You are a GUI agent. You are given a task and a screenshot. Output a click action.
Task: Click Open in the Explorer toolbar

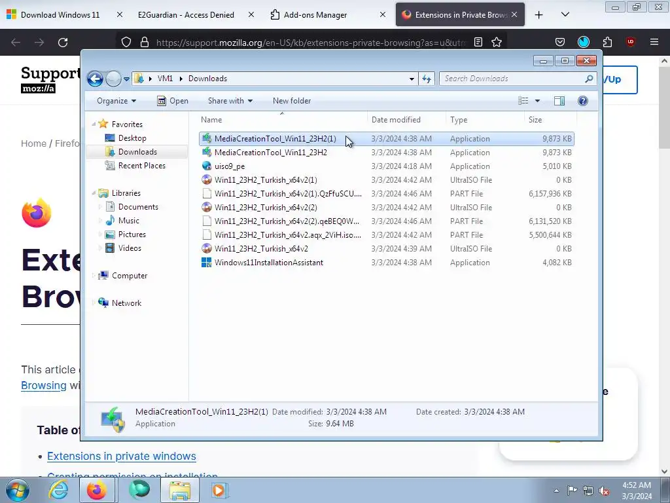173,101
